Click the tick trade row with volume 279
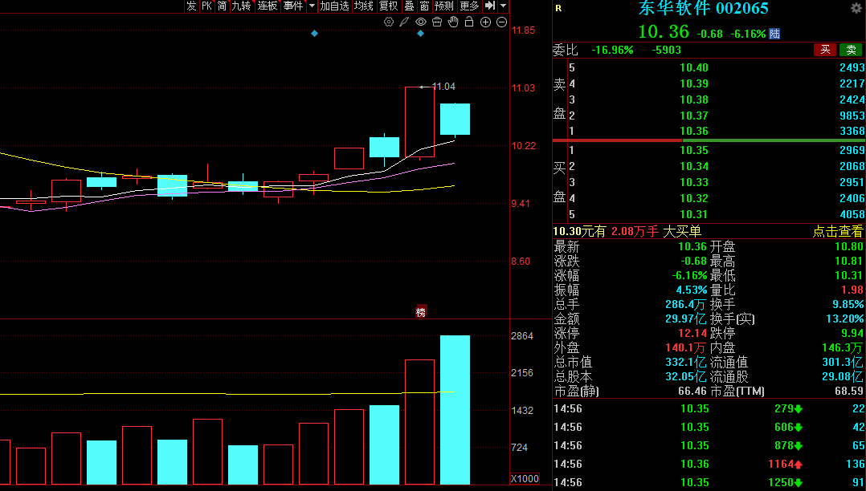This screenshot has width=866, height=491. pos(709,409)
